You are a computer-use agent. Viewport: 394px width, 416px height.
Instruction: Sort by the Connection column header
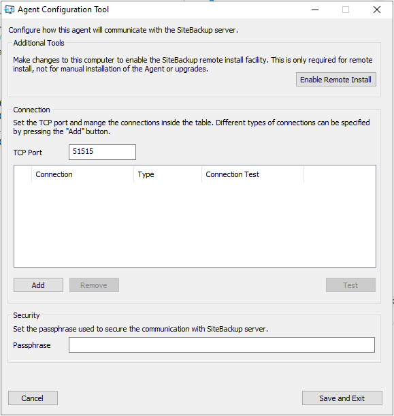82,174
